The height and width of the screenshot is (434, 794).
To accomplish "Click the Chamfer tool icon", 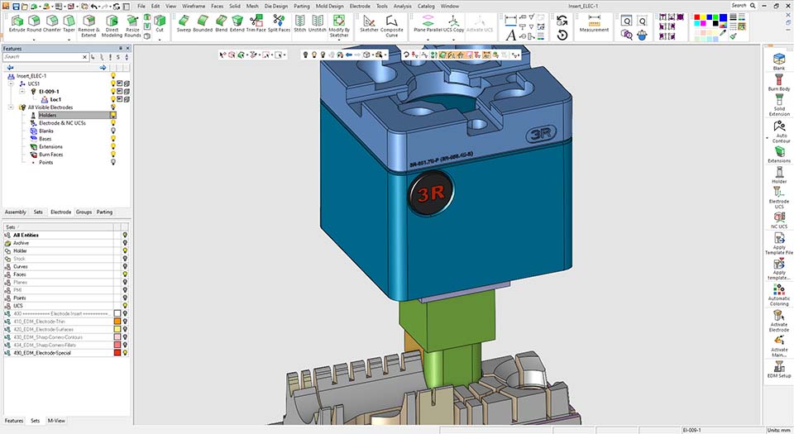I will tap(52, 23).
